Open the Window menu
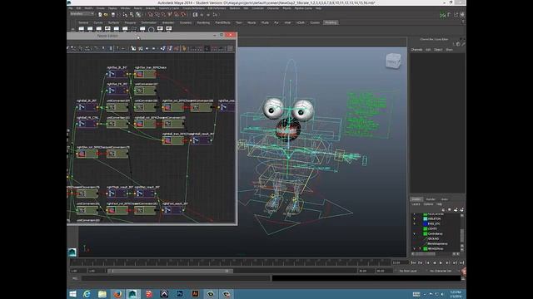Image resolution: width=533 pixels, height=299 pixels. (125, 8)
